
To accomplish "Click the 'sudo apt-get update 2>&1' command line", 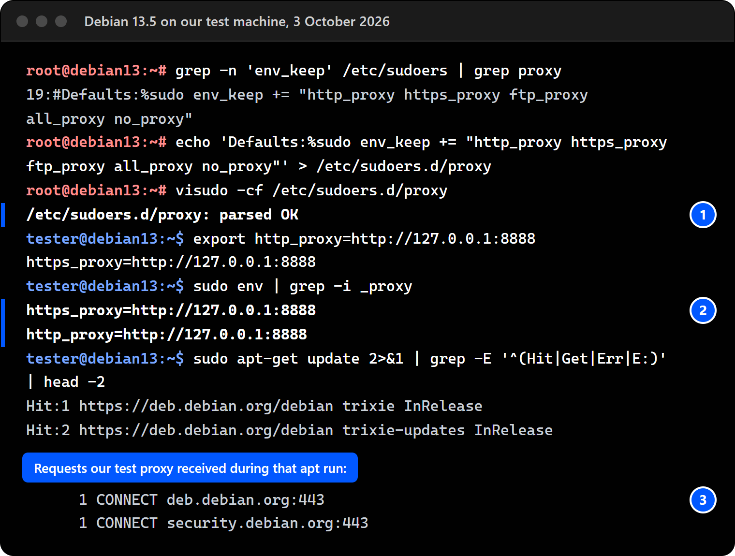I will coord(346,359).
